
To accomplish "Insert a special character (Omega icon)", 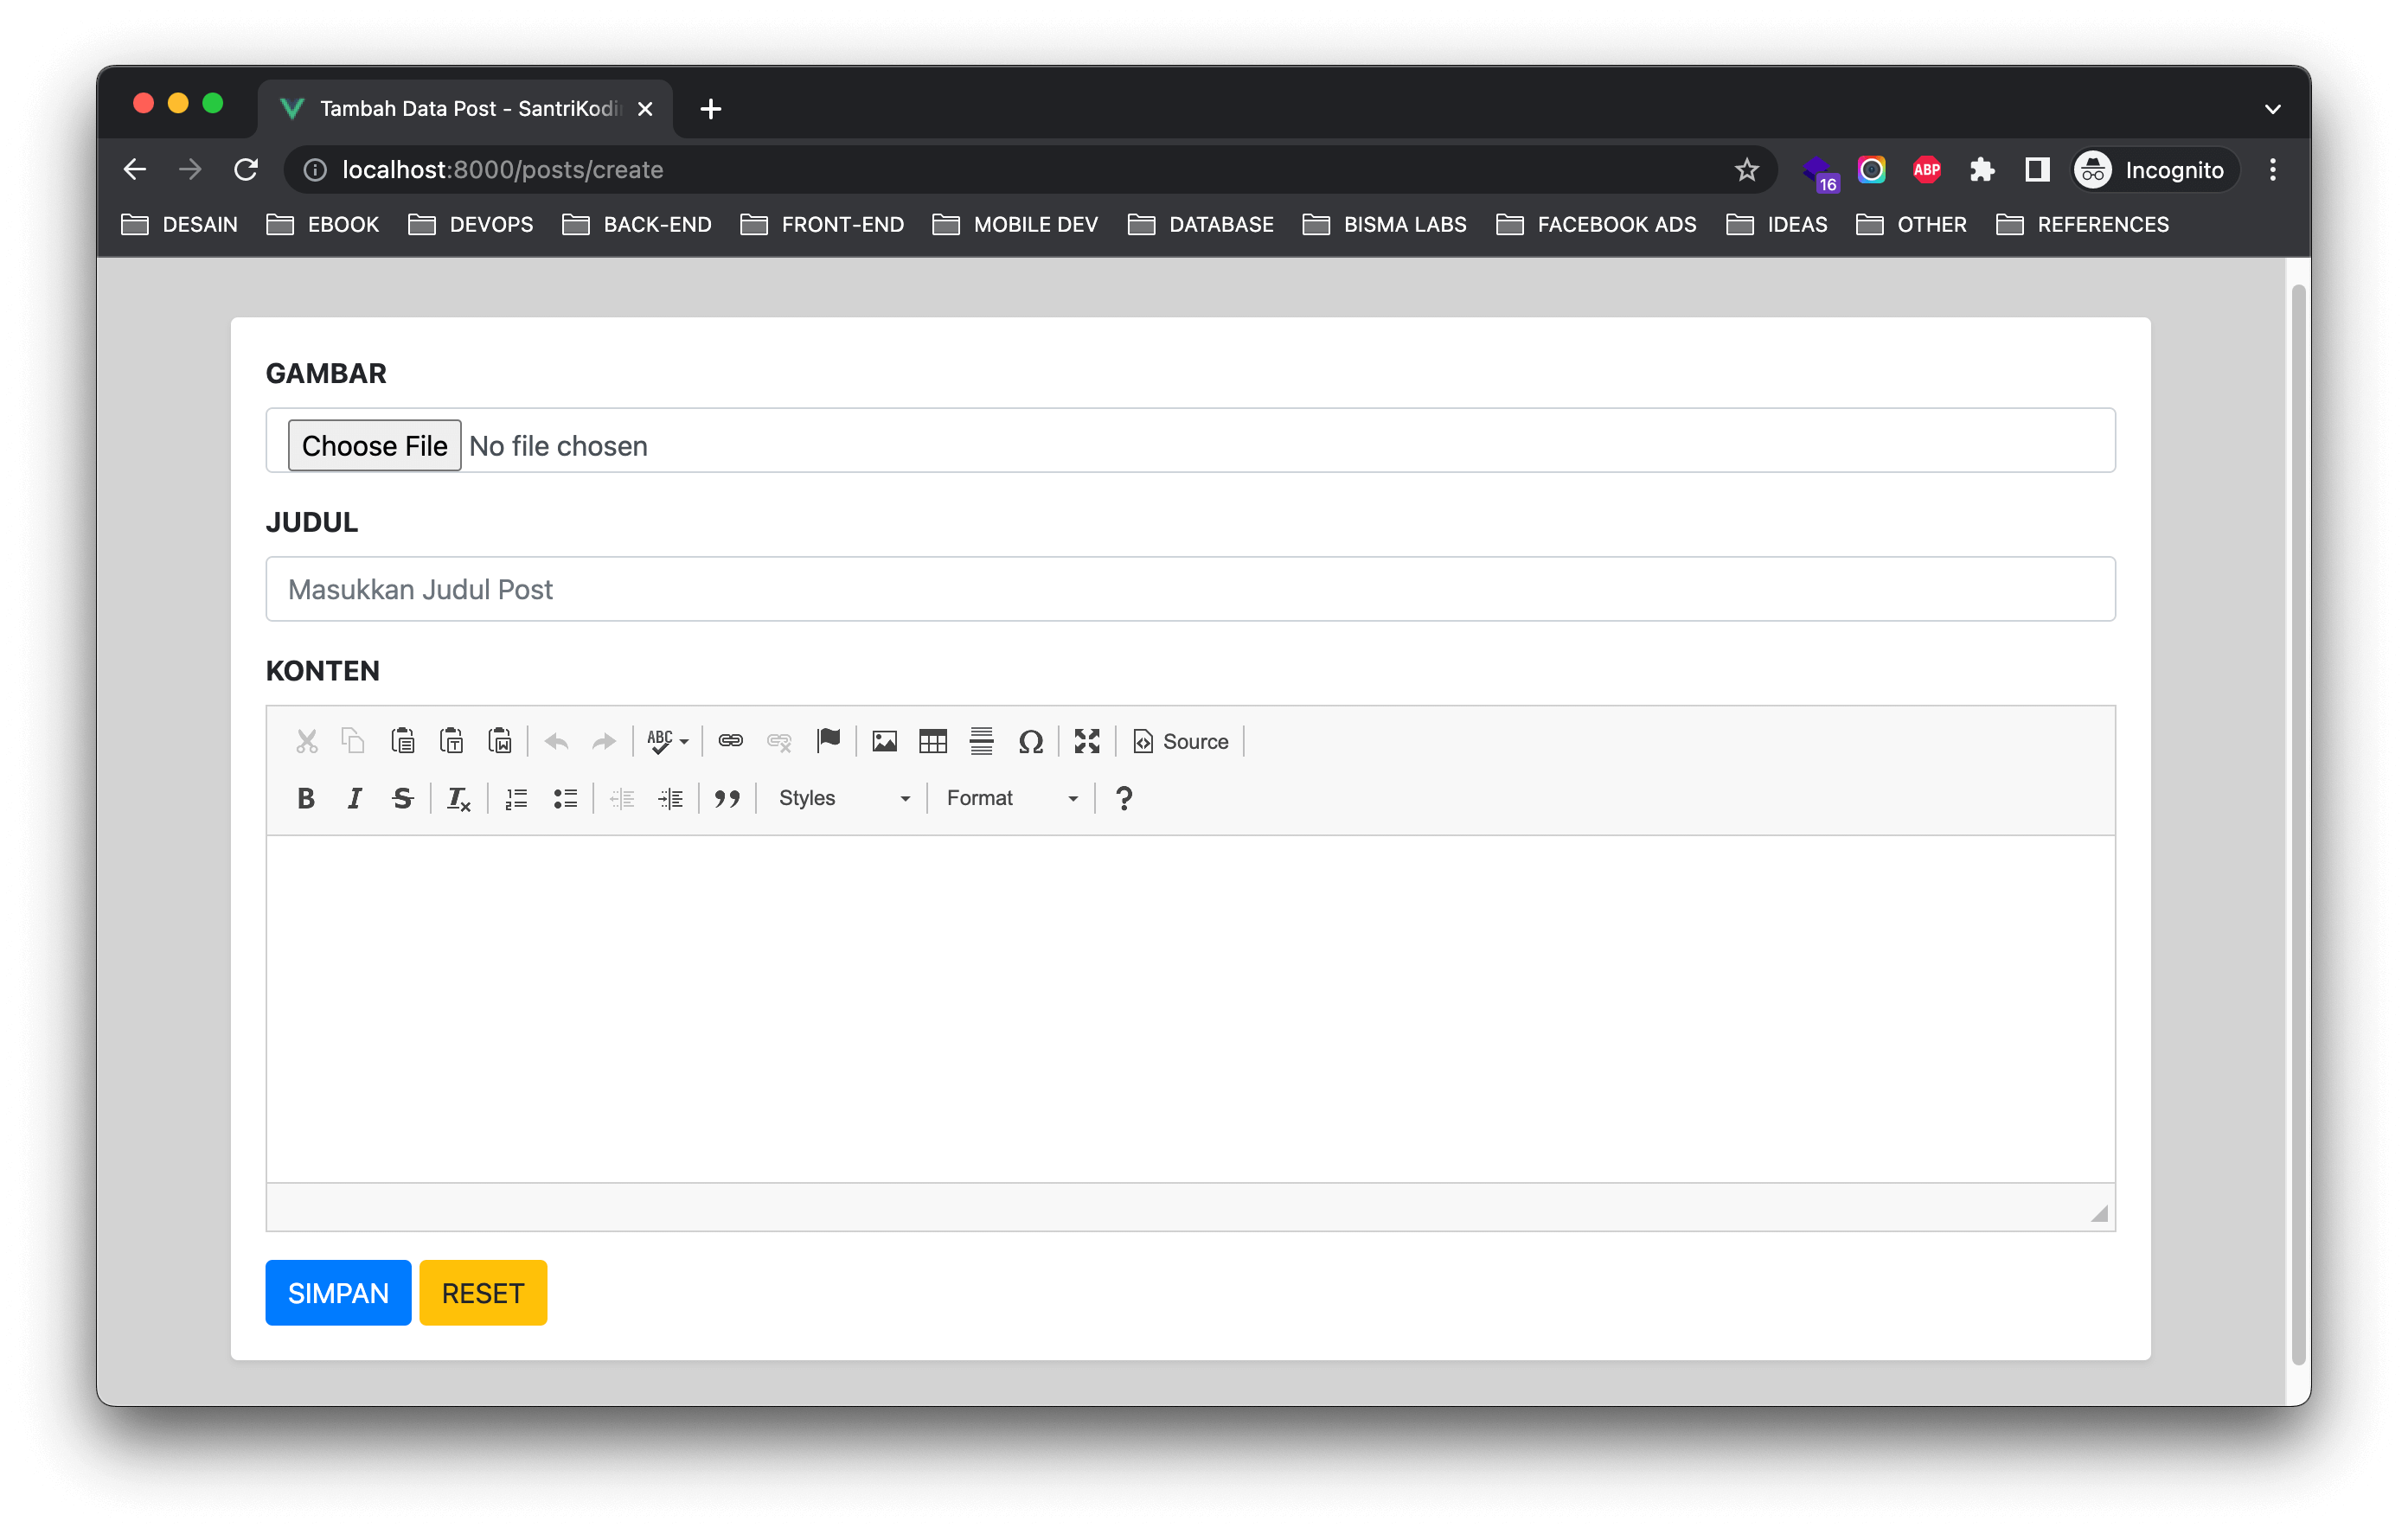I will 1030,741.
